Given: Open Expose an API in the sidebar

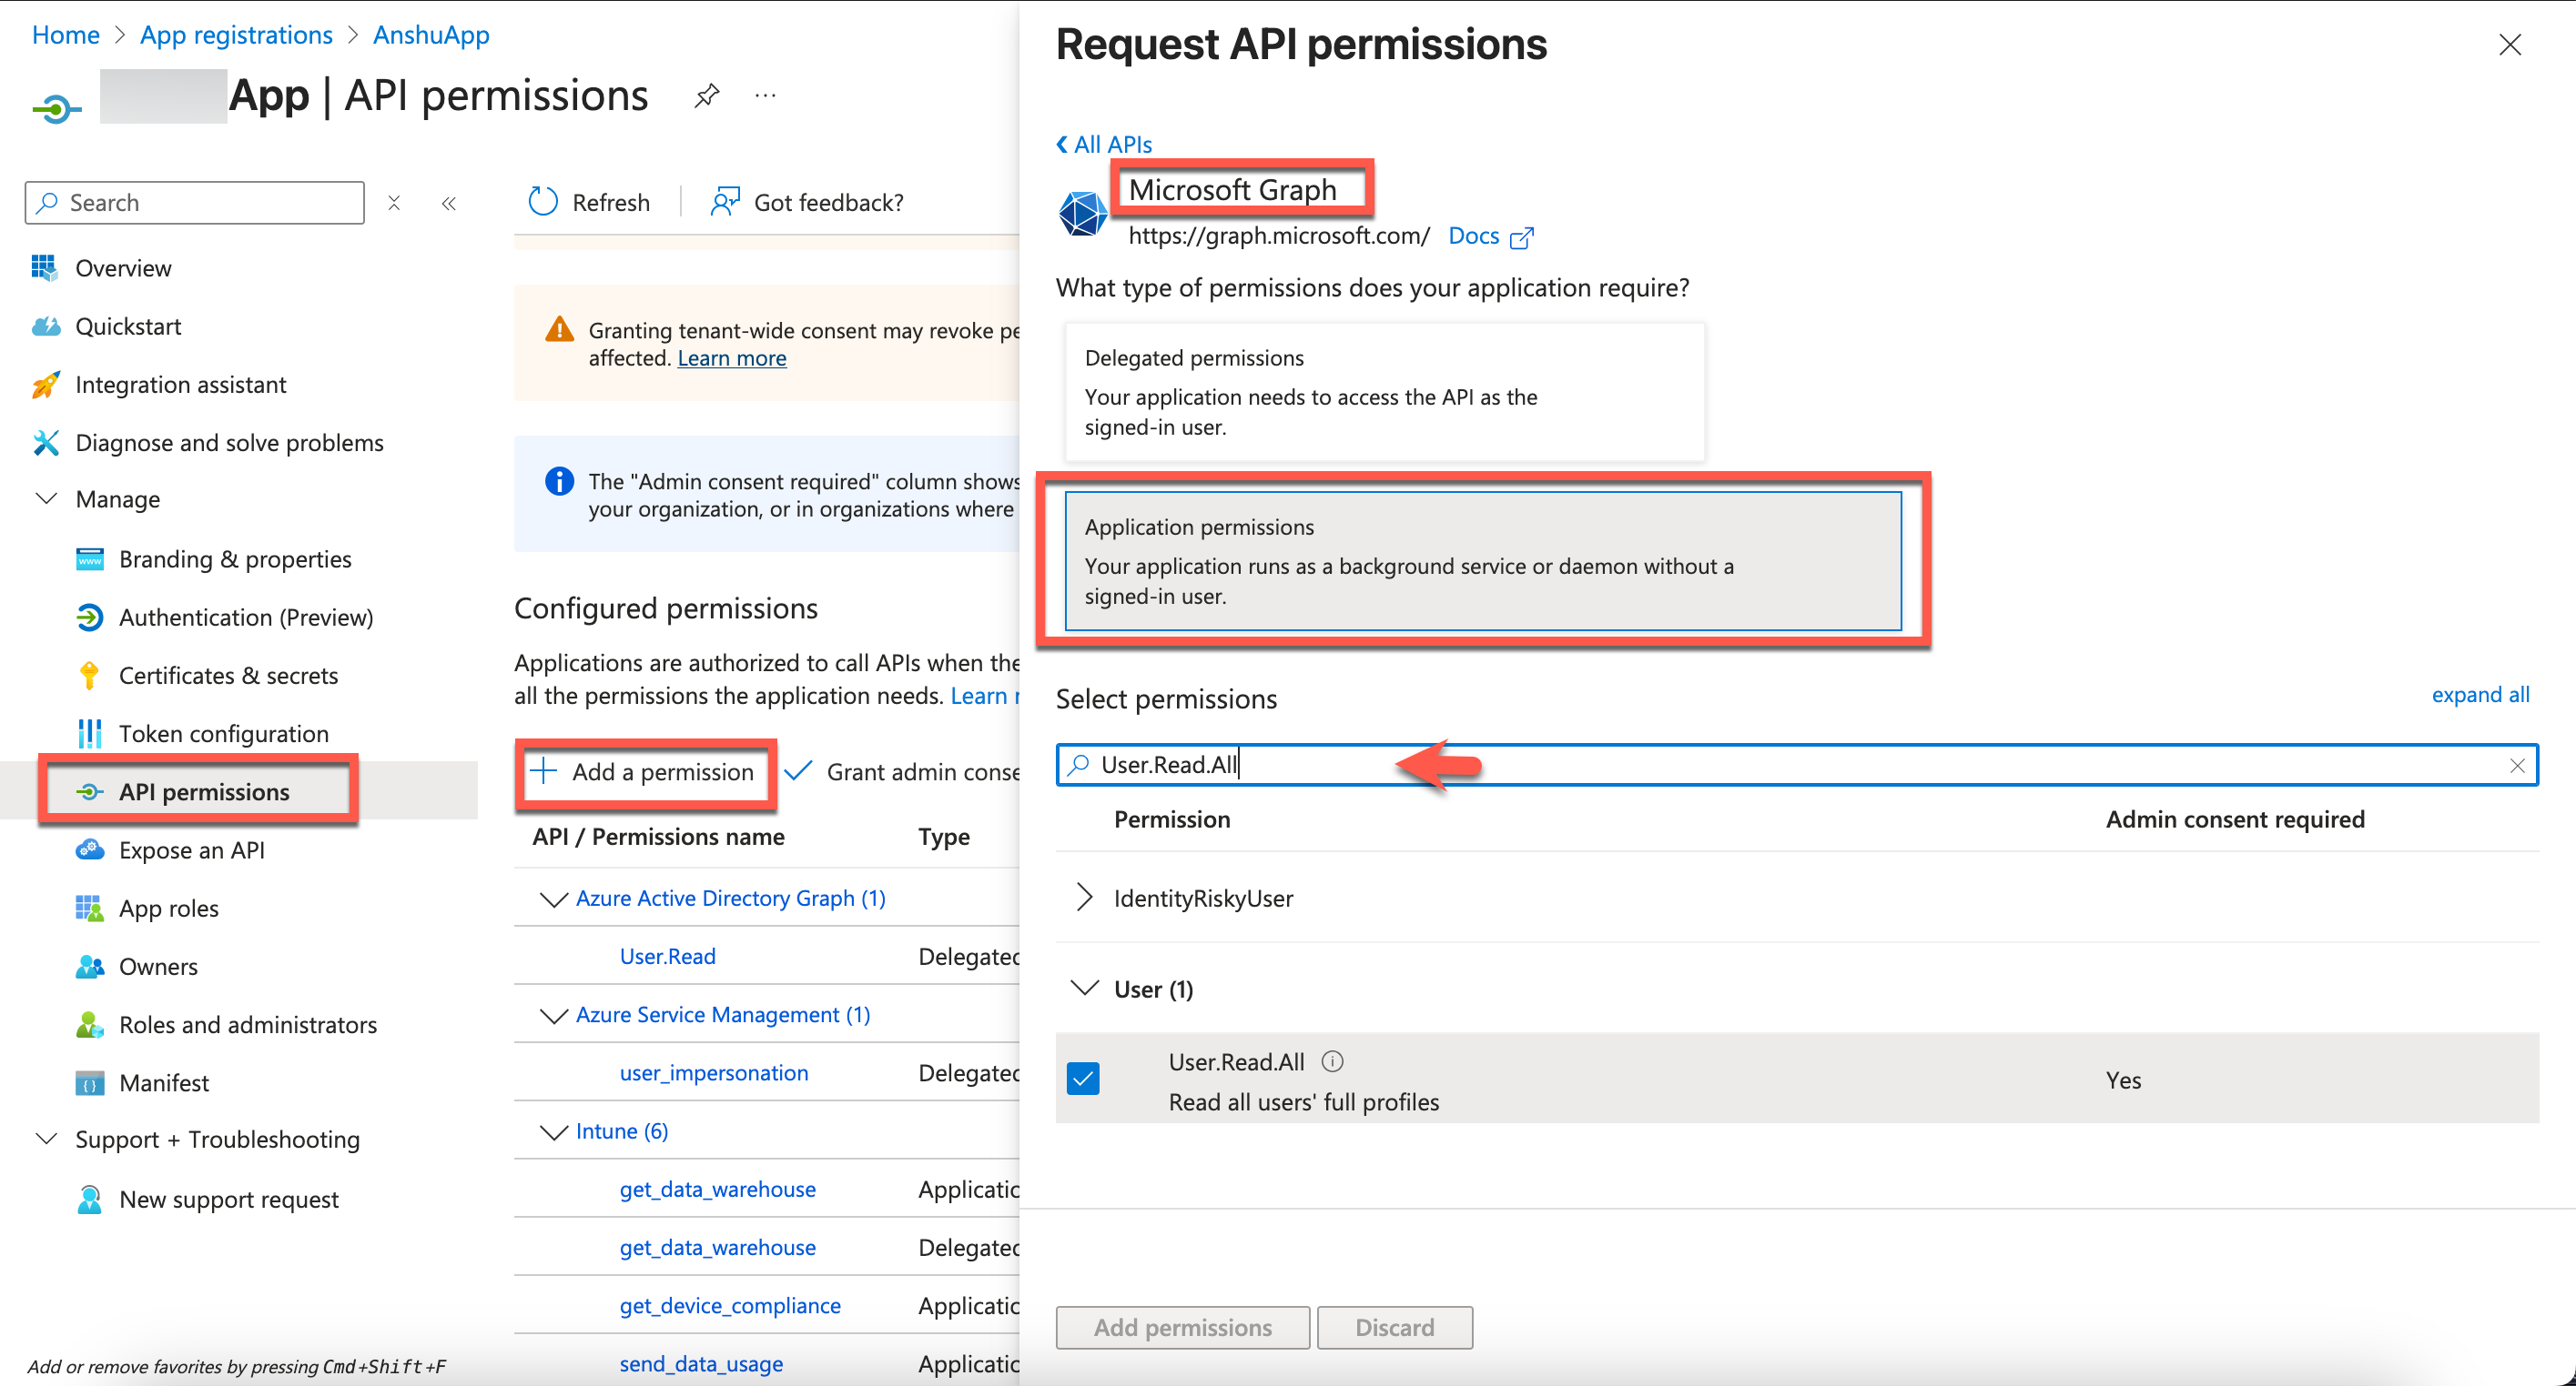Looking at the screenshot, I should [191, 849].
